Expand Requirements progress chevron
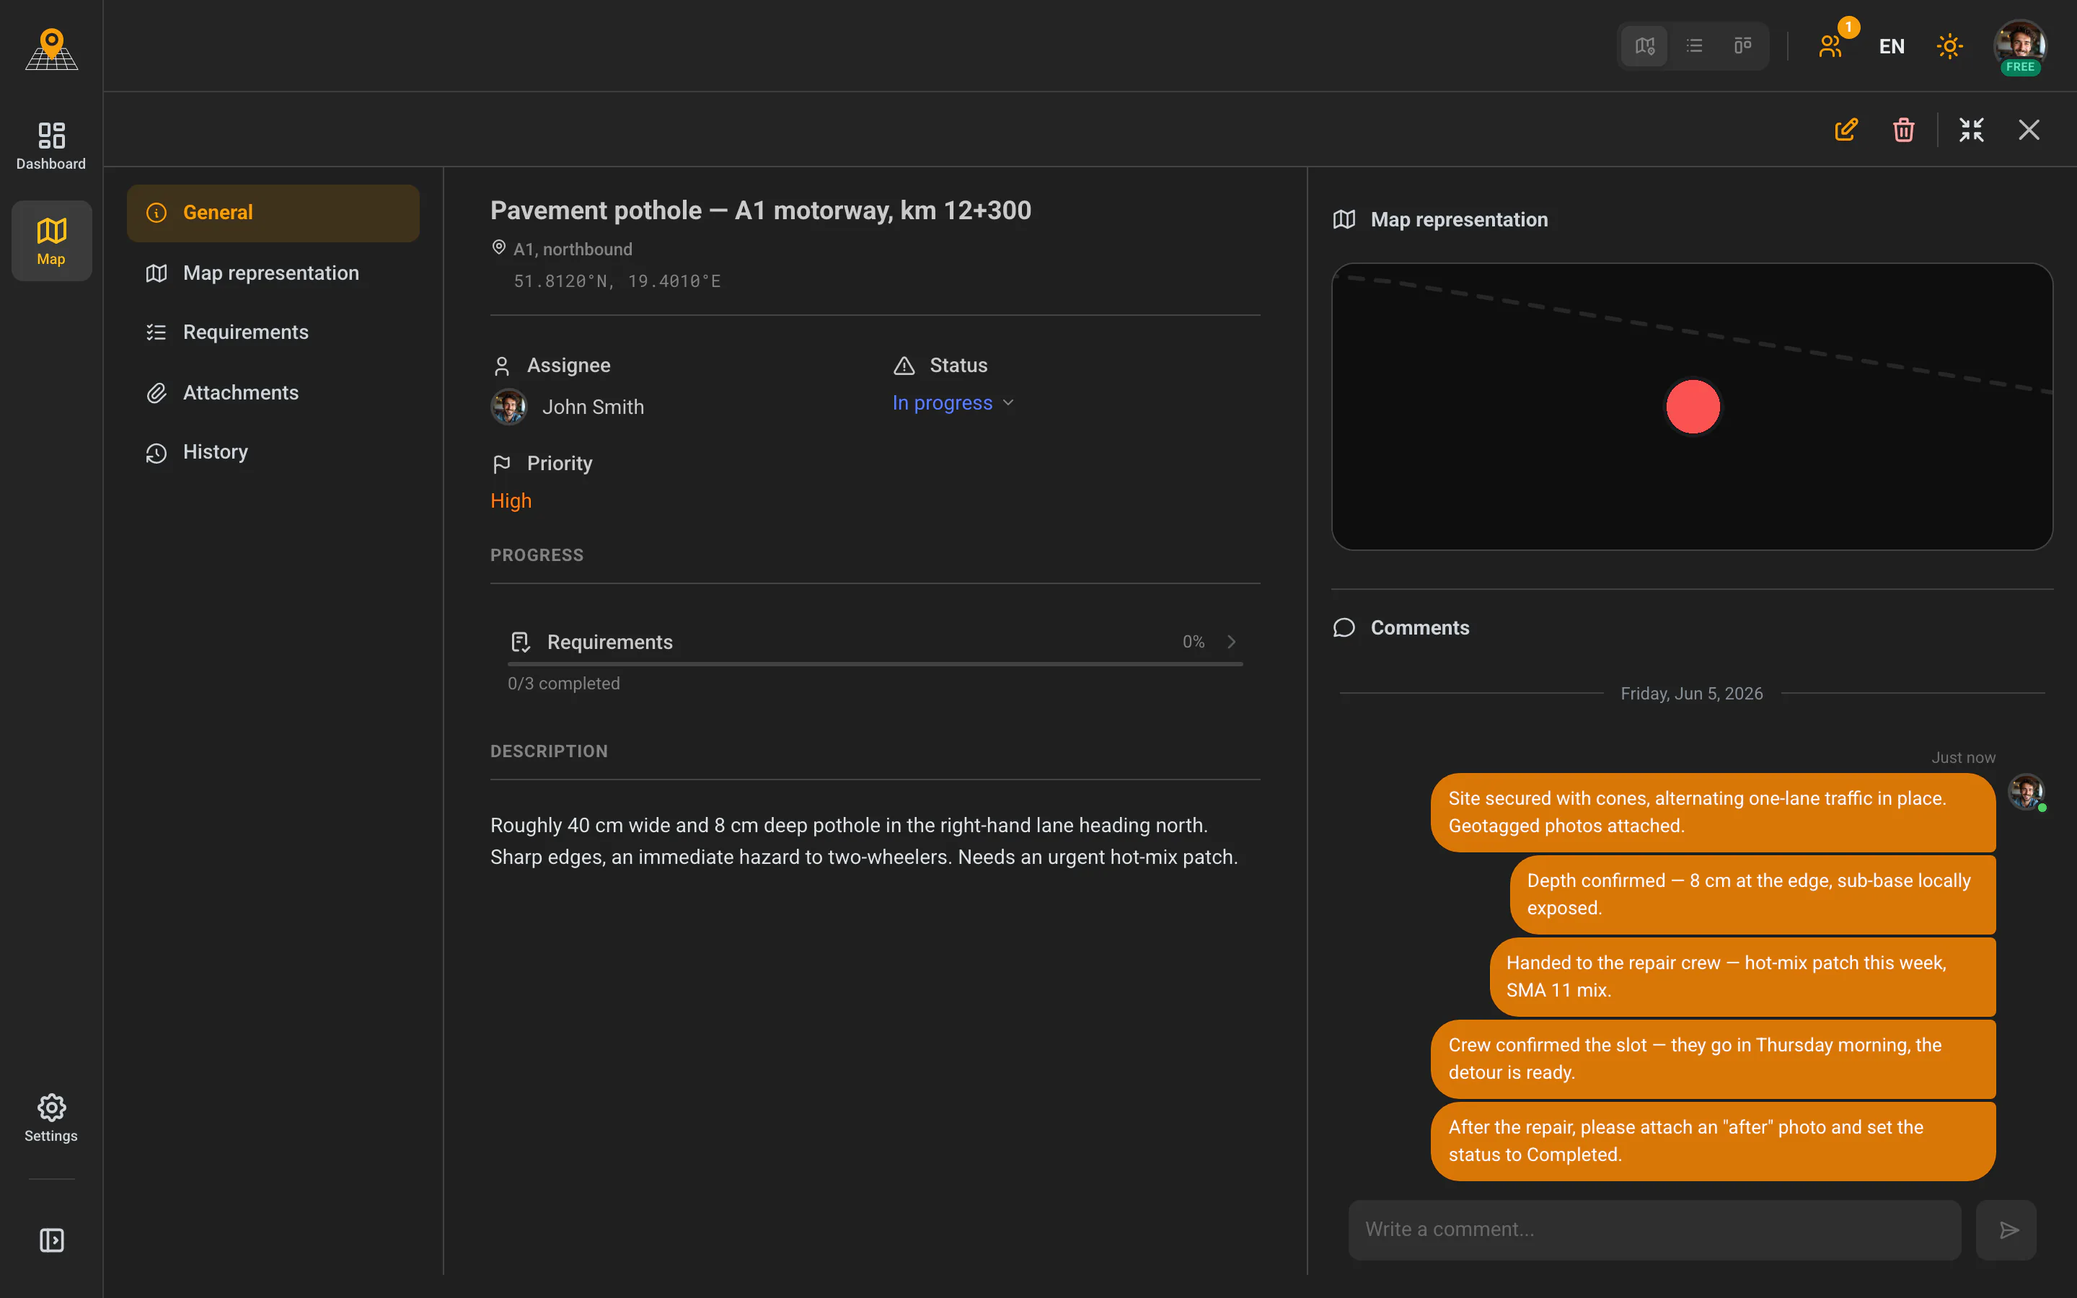 [1232, 642]
